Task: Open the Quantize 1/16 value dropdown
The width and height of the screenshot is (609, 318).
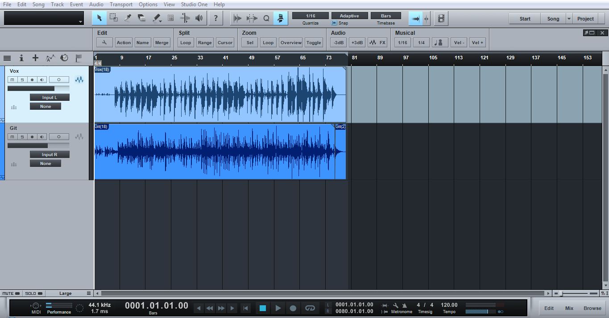Action: tap(311, 16)
